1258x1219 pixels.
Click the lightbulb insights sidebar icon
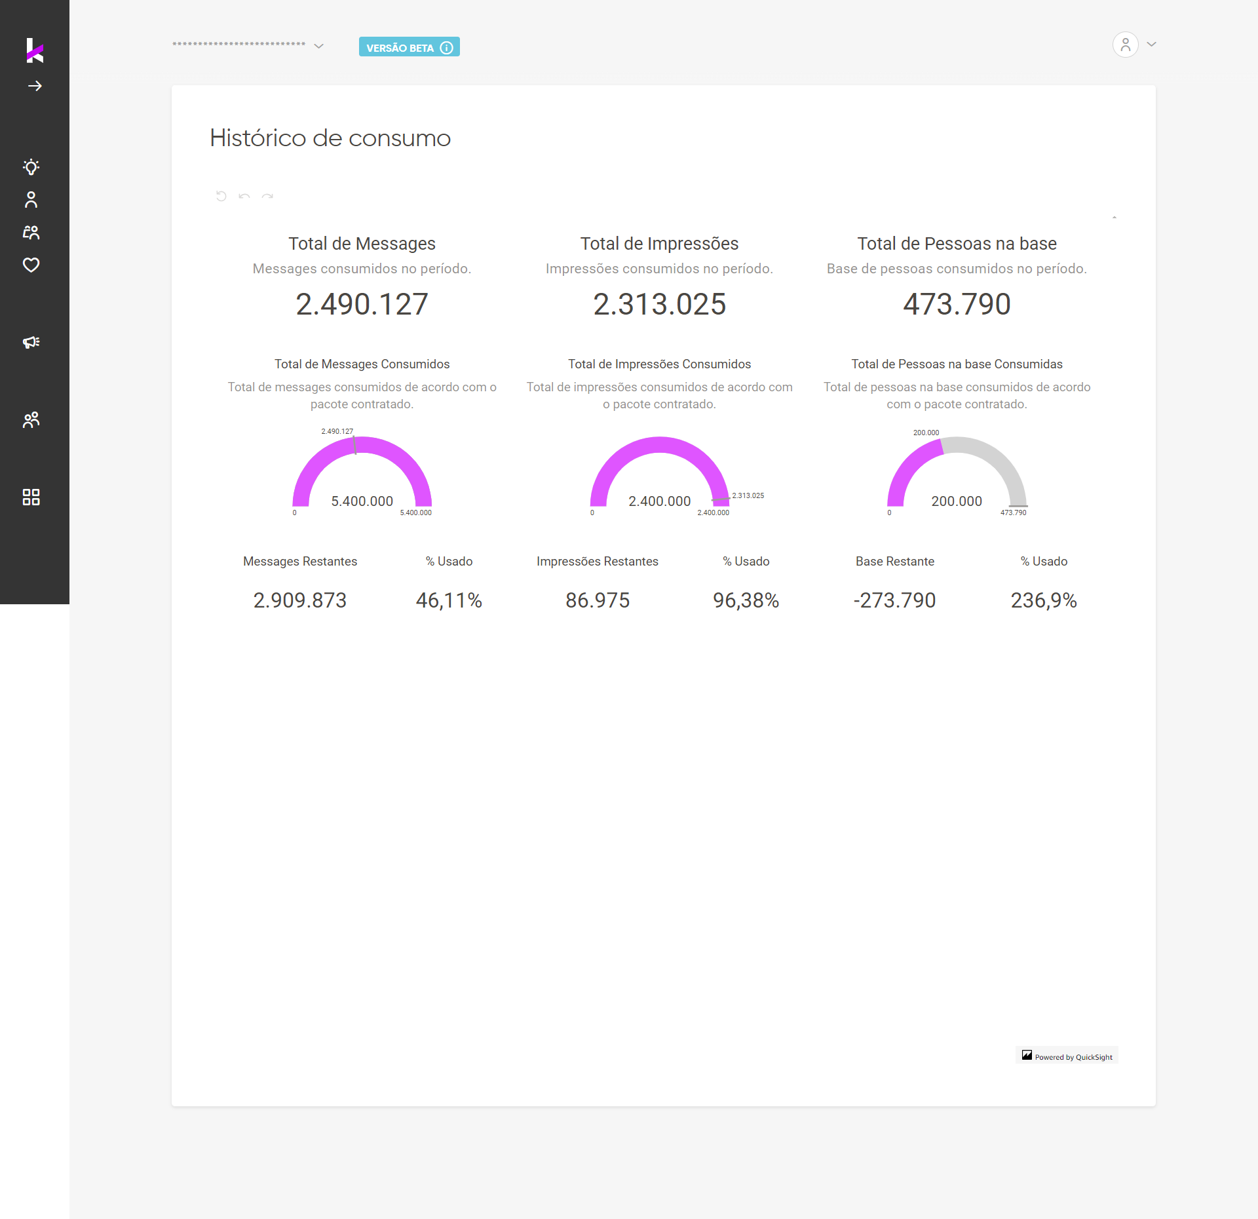(x=31, y=167)
